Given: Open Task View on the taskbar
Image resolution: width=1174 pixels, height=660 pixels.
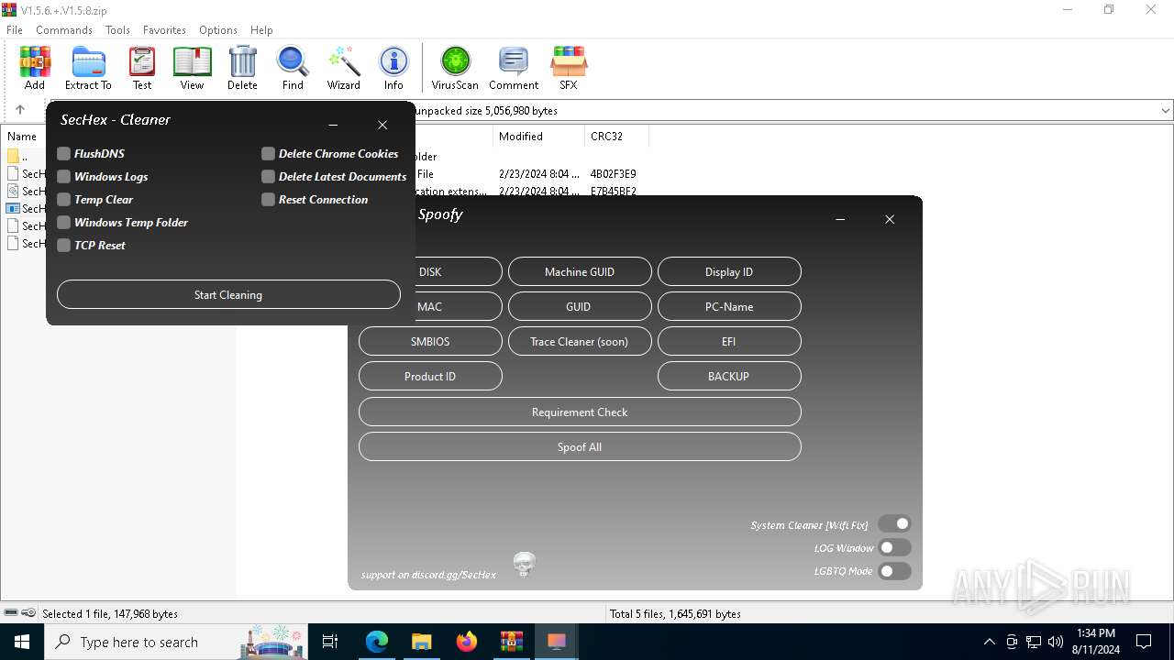Looking at the screenshot, I should coord(331,642).
